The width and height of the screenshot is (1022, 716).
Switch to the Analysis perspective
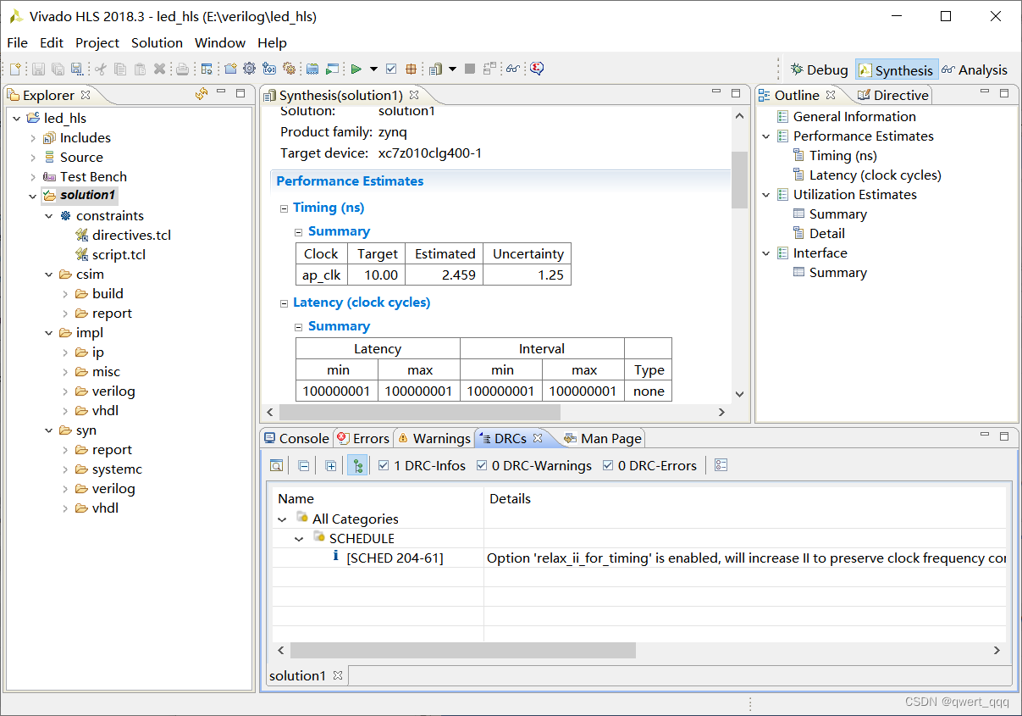pyautogui.click(x=975, y=69)
